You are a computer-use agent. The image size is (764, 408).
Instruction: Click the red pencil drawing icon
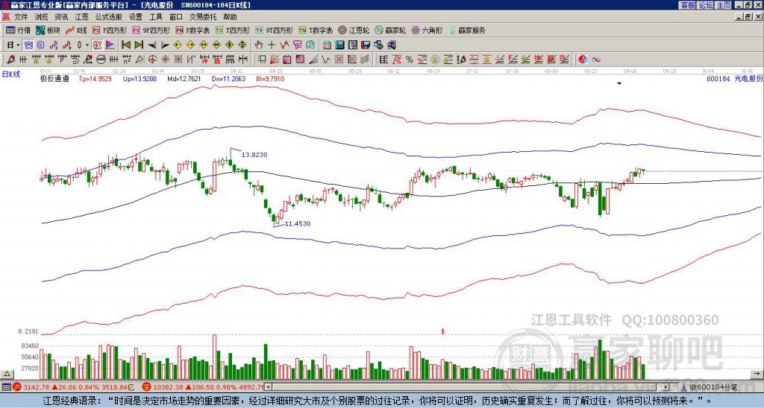click(x=10, y=60)
